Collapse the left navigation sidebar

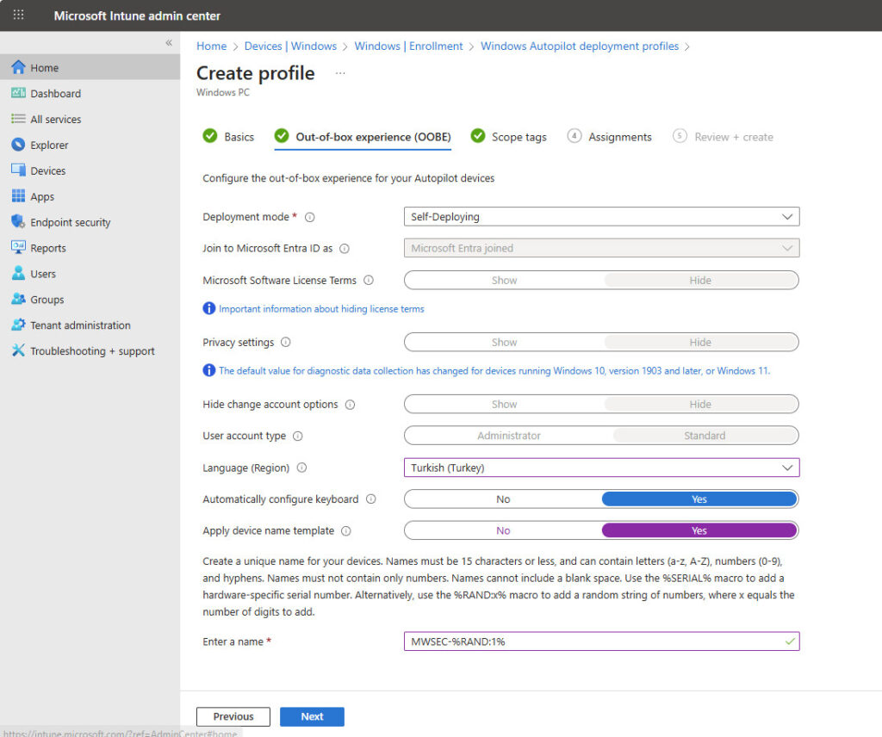coord(169,43)
